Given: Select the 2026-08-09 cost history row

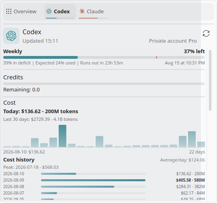Looking at the screenshot, I should [104, 180].
